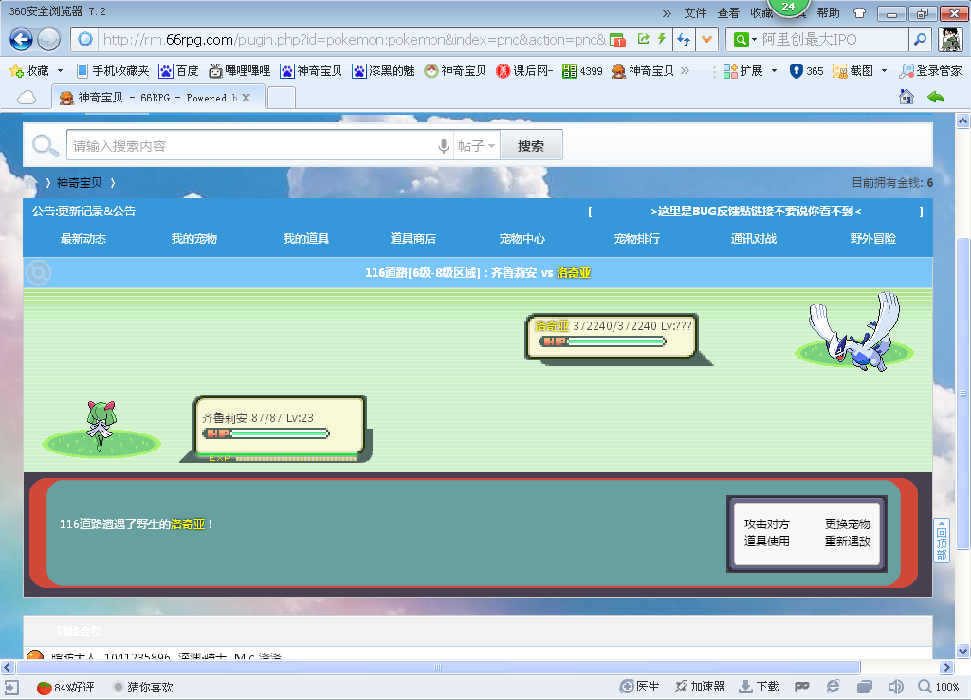Screen dimensions: 971x700
Task: Click the 截图 screenshot tool
Action: point(852,71)
